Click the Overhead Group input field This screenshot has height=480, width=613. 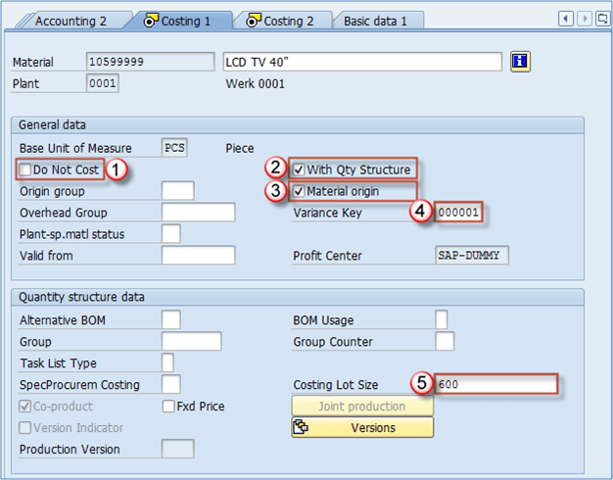(198, 213)
